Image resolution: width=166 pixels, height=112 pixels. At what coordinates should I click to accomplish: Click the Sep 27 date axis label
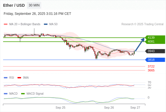tap(135, 108)
